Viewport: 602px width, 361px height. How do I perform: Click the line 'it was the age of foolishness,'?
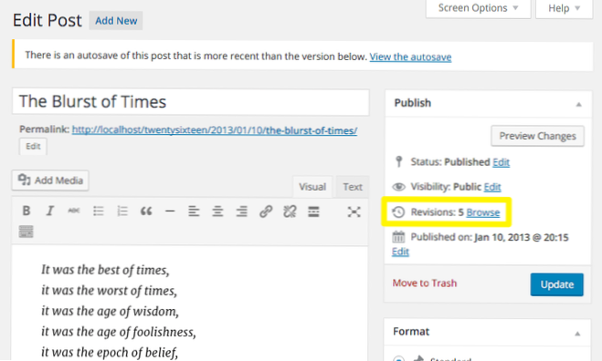pos(119,332)
